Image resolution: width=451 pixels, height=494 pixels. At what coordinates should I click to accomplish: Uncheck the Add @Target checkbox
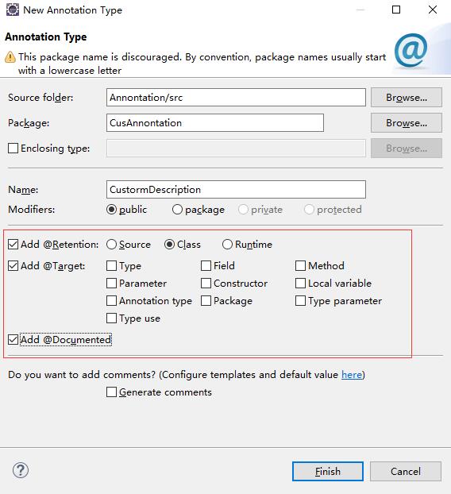[x=13, y=265]
